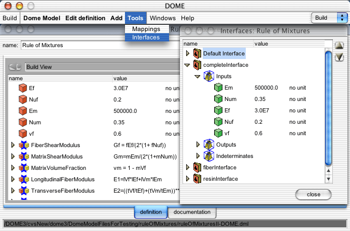The height and width of the screenshot is (231, 350).
Task: Click the Interfaces window vertical scrollbar thumb
Action: (328, 108)
